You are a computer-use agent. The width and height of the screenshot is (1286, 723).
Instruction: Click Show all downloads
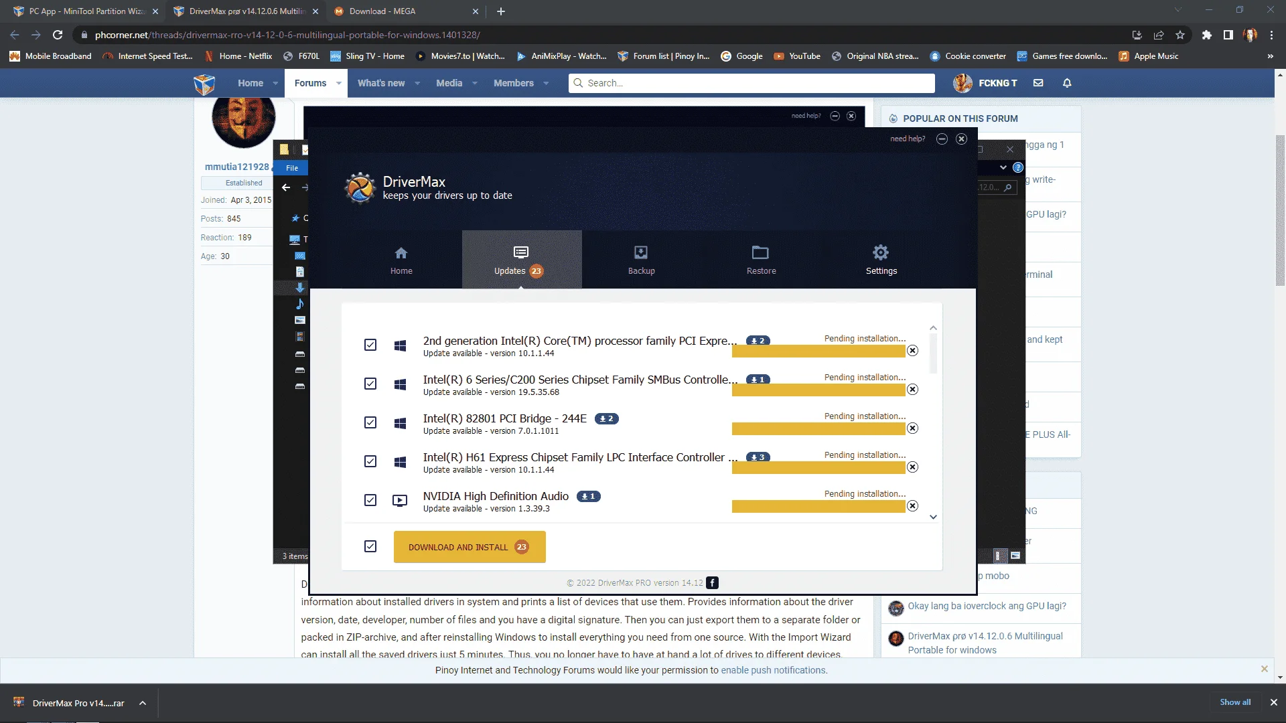click(1235, 702)
